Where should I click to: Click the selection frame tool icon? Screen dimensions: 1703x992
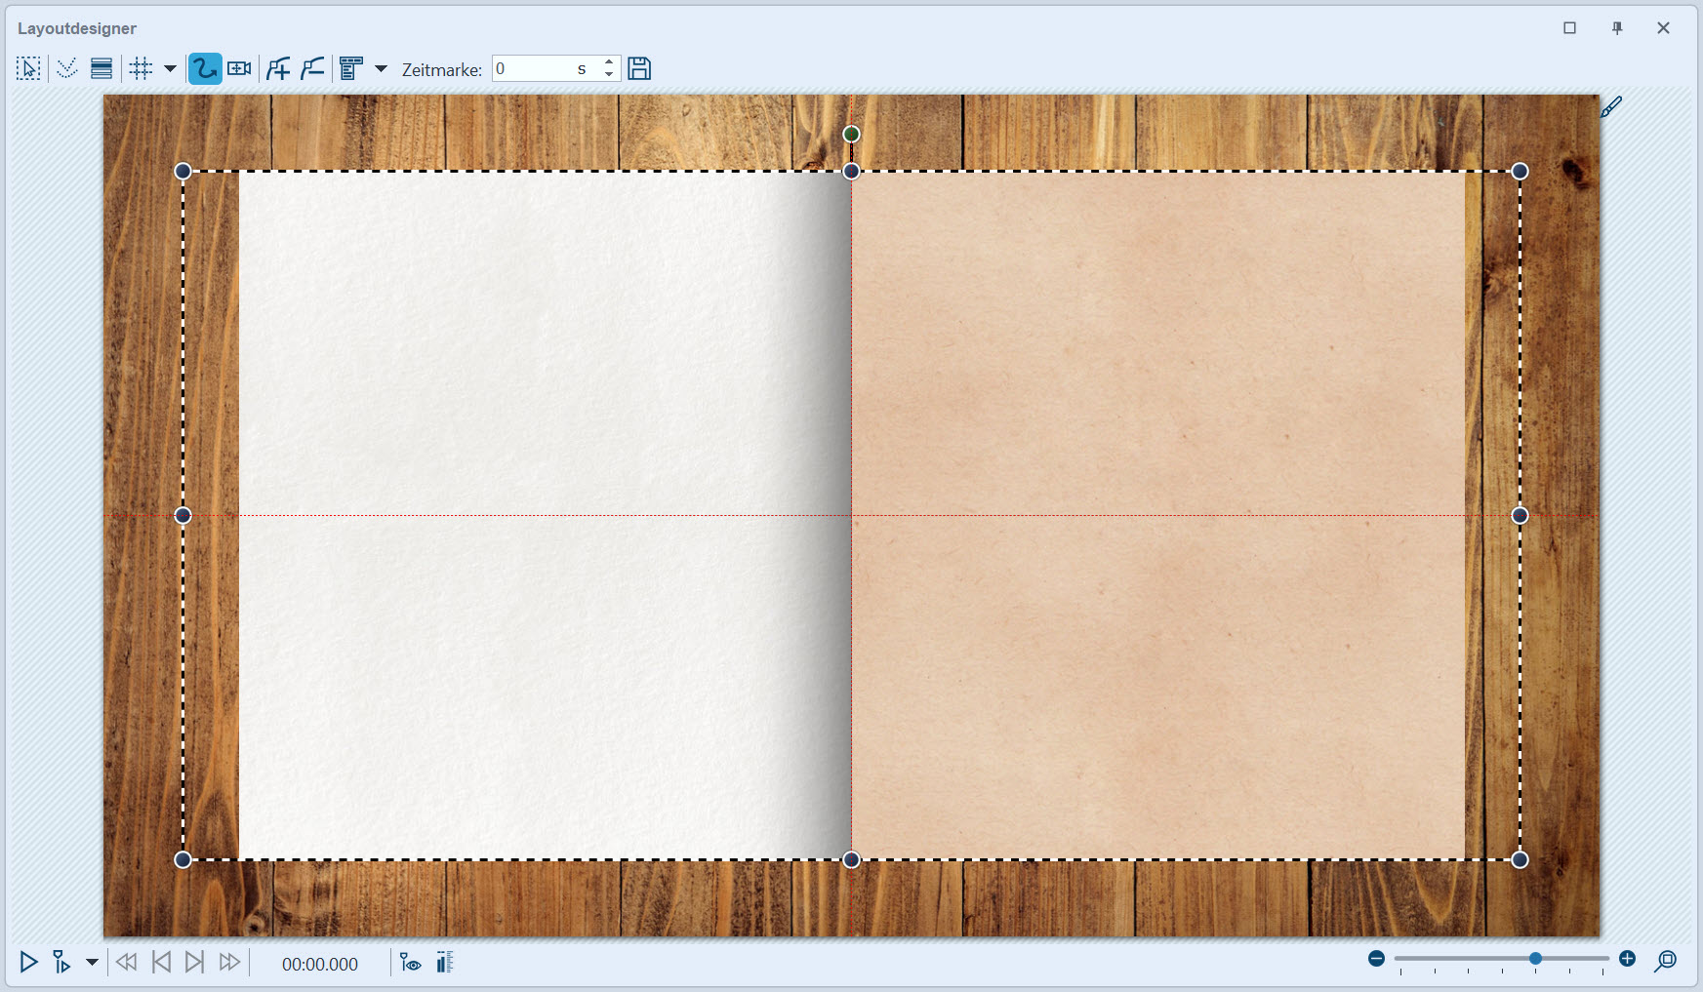pos(28,68)
